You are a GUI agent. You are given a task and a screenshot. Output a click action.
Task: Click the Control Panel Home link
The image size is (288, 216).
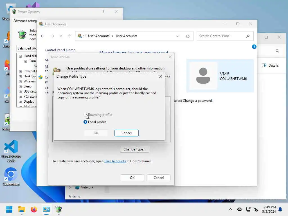pos(60,50)
